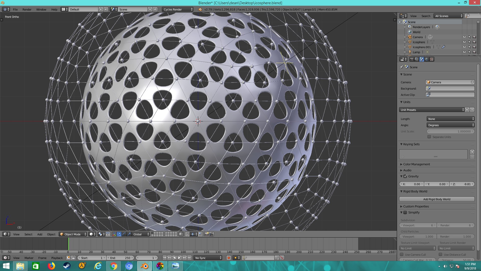This screenshot has height=271, width=481.
Task: Select the Render properties tab icon
Action: point(412,59)
